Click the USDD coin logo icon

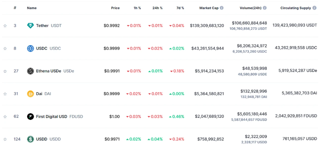point(31,139)
